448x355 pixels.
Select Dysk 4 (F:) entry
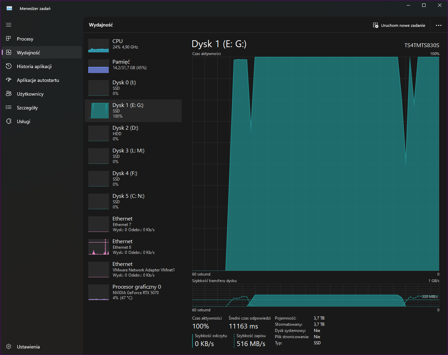(x=133, y=179)
